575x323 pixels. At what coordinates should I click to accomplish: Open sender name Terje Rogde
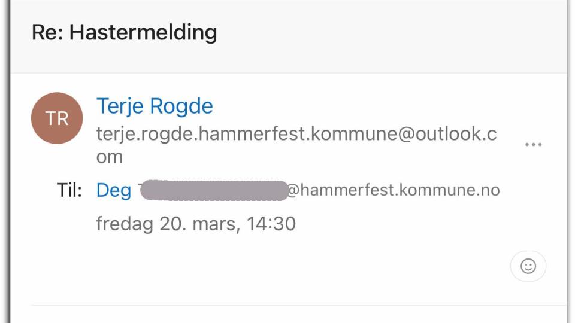155,106
